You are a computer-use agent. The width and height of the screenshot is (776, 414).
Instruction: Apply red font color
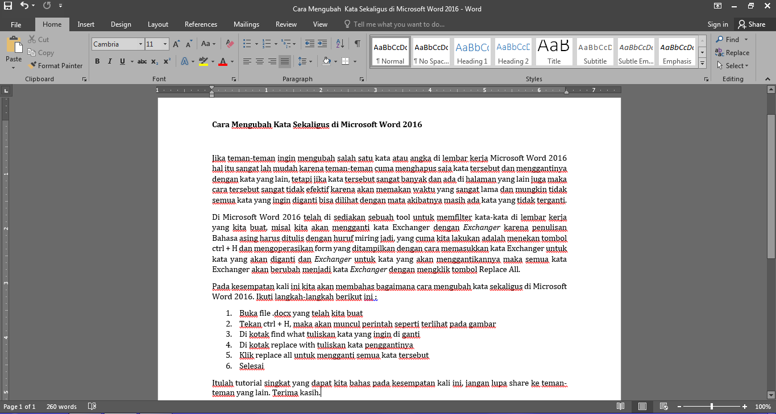pyautogui.click(x=223, y=61)
